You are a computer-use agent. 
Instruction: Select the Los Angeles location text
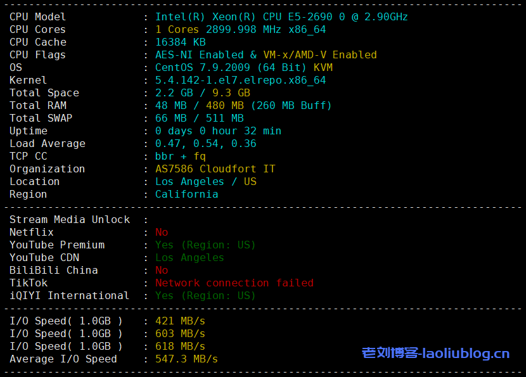pos(203,181)
